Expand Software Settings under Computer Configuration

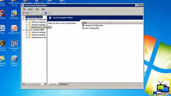(x=27, y=22)
